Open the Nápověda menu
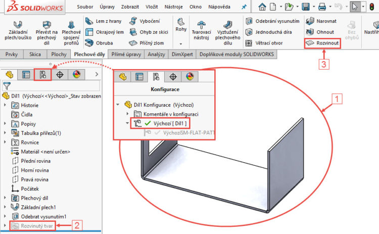 [x=219, y=7]
